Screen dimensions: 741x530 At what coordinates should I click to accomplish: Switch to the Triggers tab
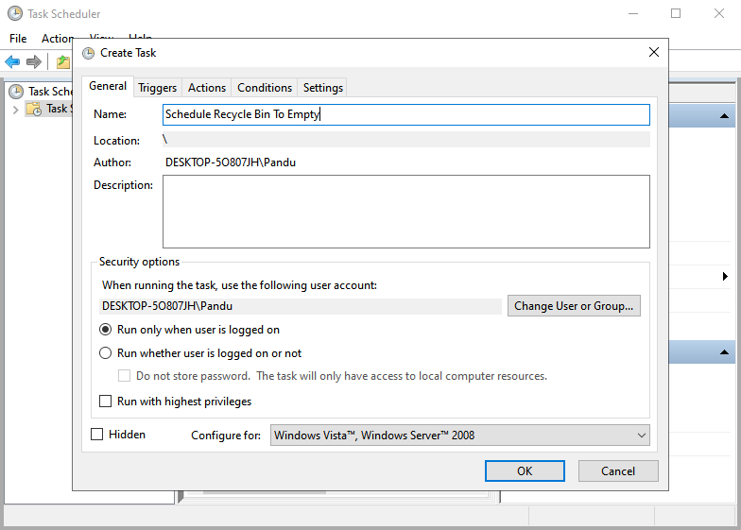pos(157,88)
